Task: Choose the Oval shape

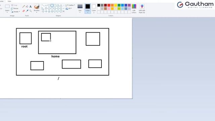Action: pyautogui.click(x=49, y=5)
